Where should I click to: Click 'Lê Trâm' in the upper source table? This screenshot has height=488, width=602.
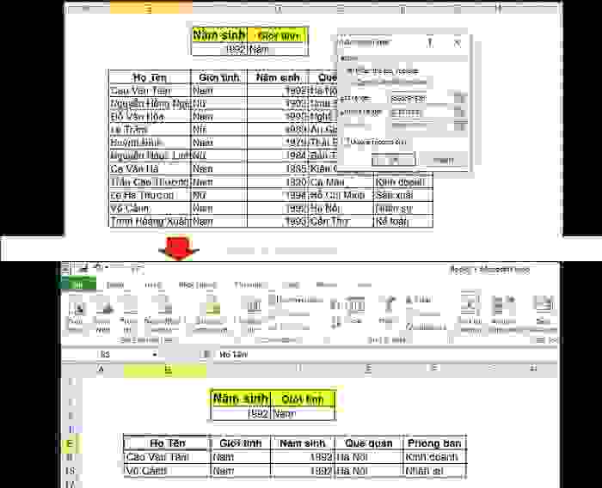click(x=129, y=130)
